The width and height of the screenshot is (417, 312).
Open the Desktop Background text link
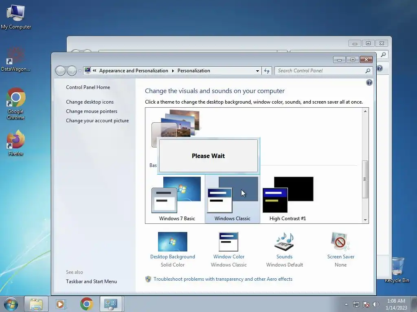click(172, 257)
